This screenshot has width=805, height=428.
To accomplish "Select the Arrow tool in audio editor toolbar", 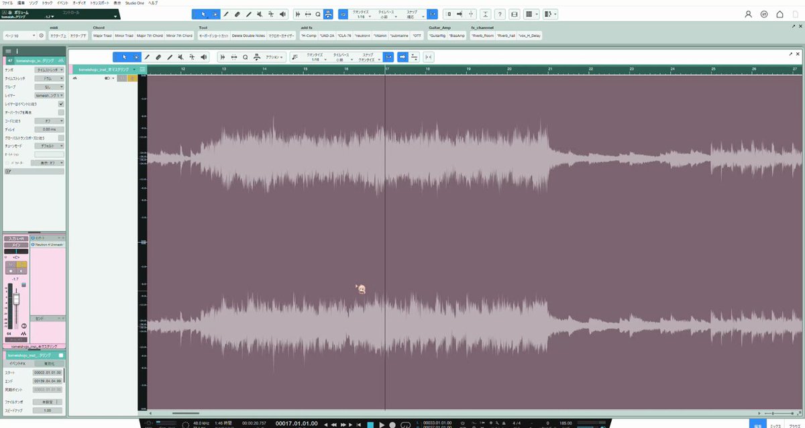I will [125, 57].
